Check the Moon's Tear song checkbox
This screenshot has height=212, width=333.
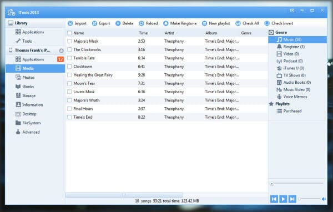point(69,83)
